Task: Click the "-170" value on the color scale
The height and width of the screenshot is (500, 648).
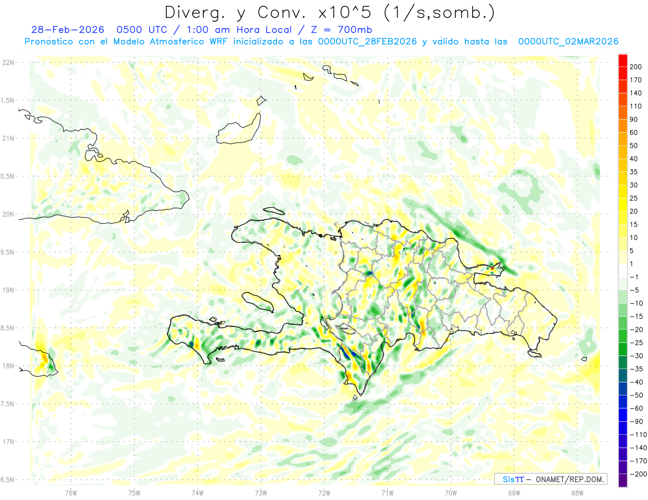Action: click(638, 461)
